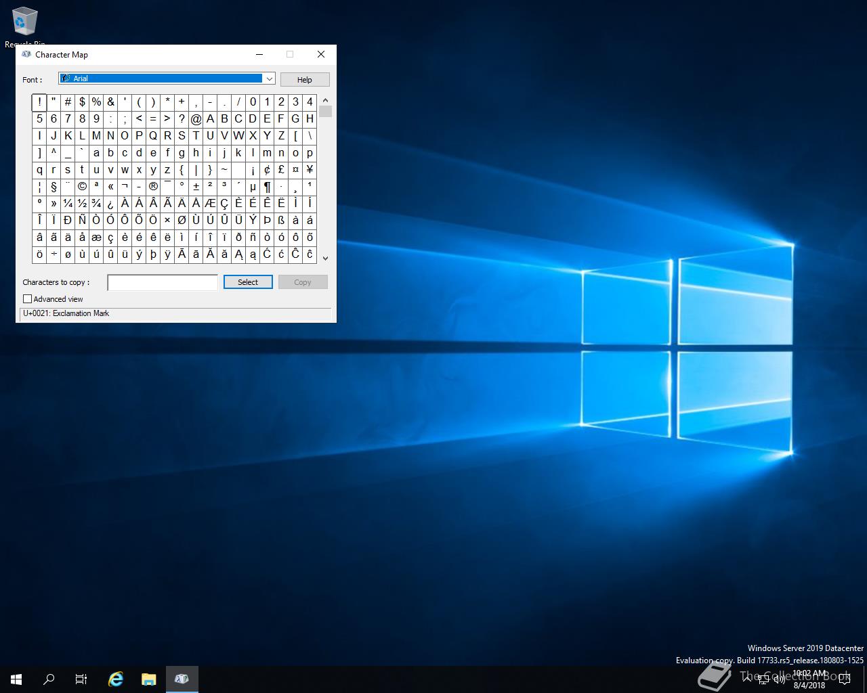Viewport: 867px width, 693px height.
Task: Focus the Characters to copy field
Action: [163, 282]
